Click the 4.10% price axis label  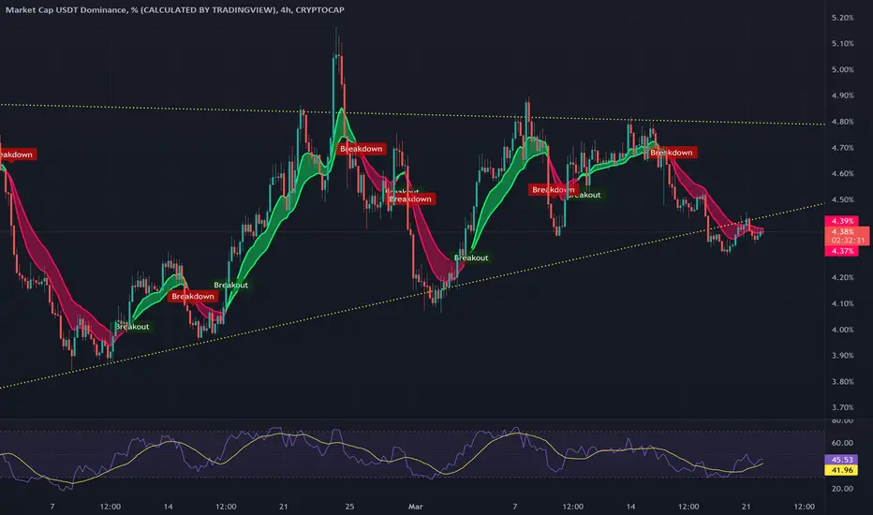click(x=842, y=303)
